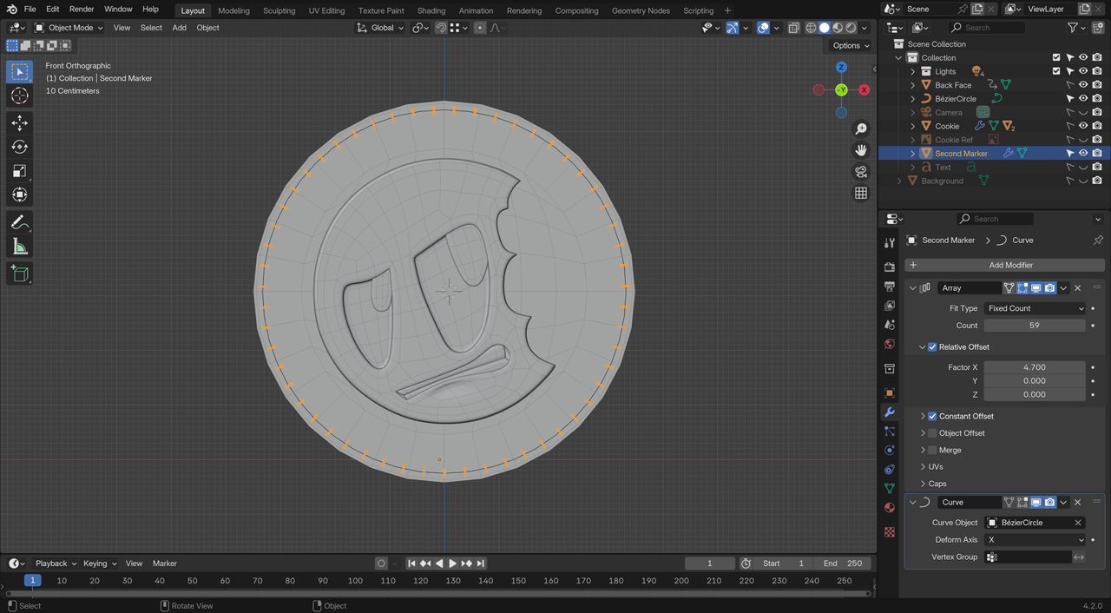Open the Object Mode dropdown

coord(68,28)
